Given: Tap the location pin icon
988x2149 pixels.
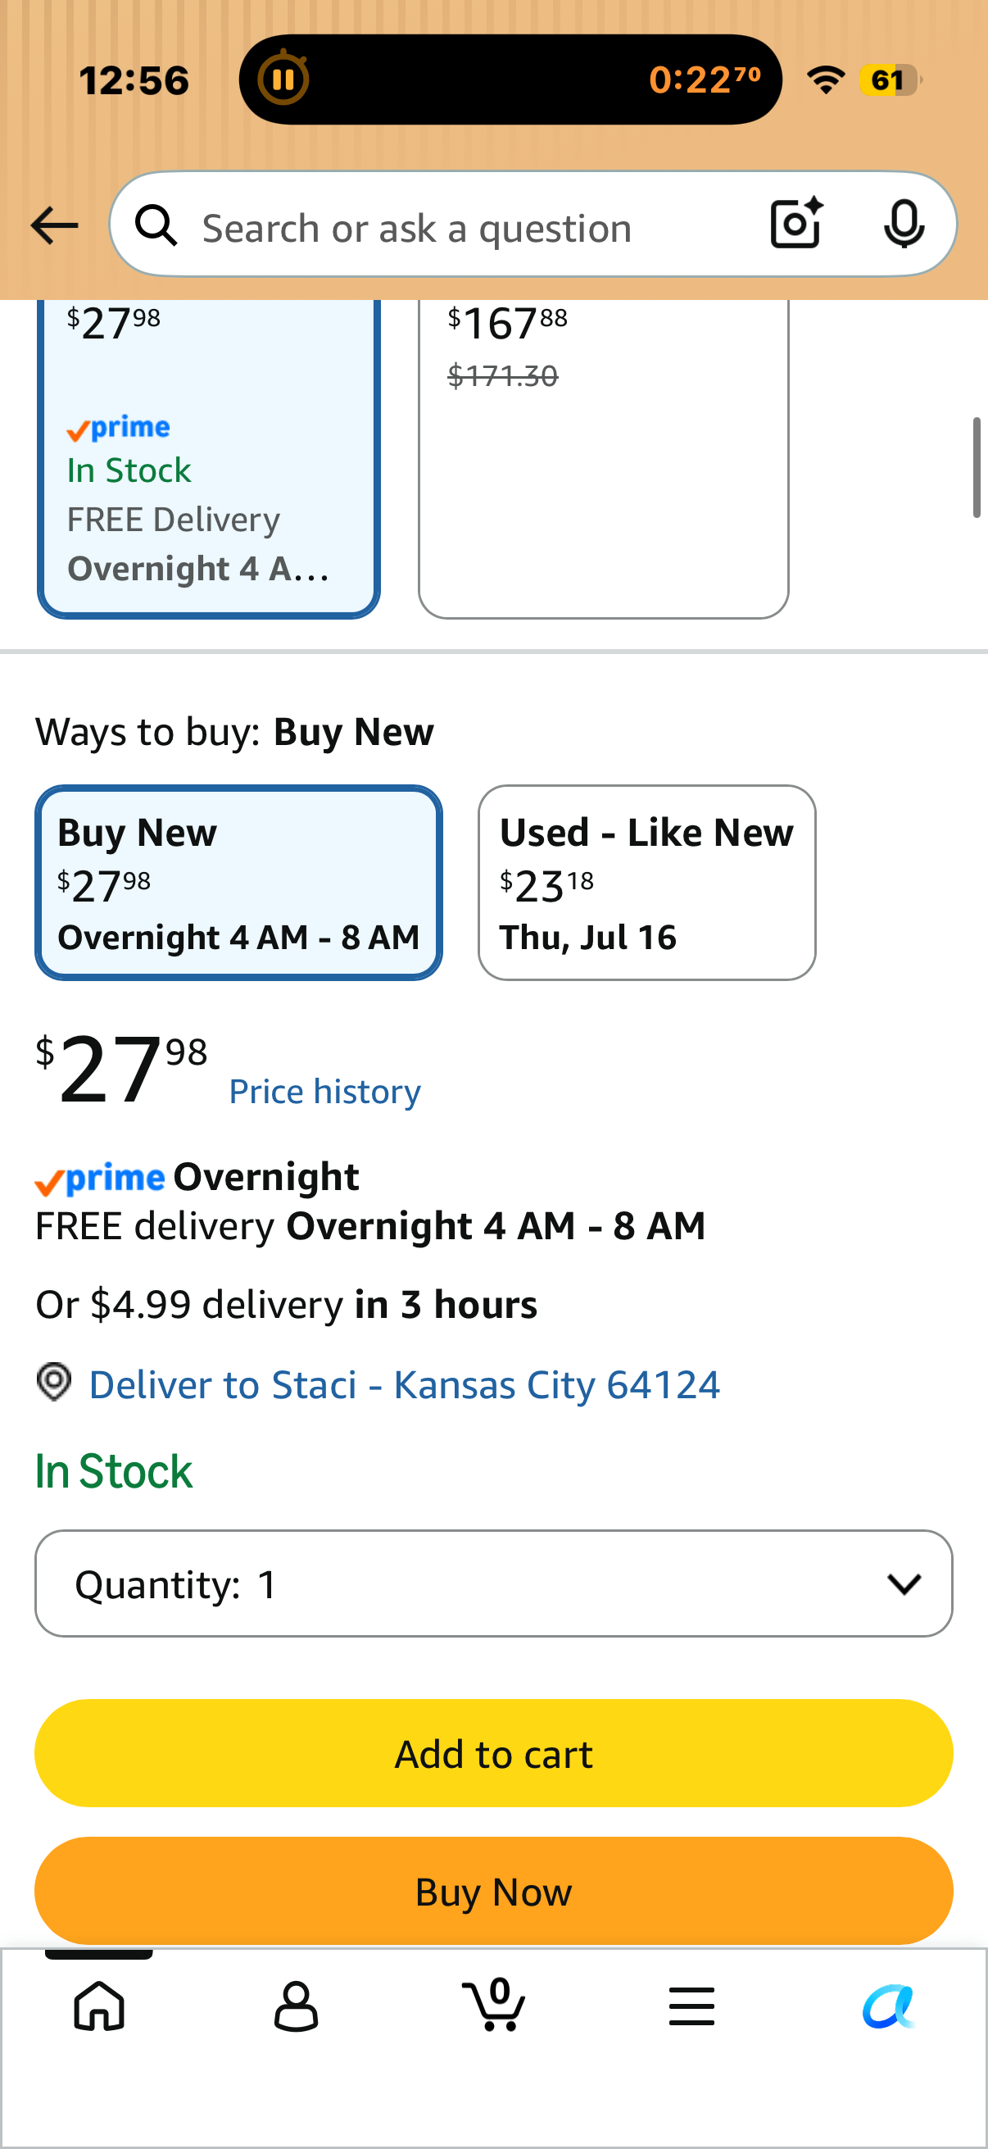Looking at the screenshot, I should click(x=54, y=1383).
